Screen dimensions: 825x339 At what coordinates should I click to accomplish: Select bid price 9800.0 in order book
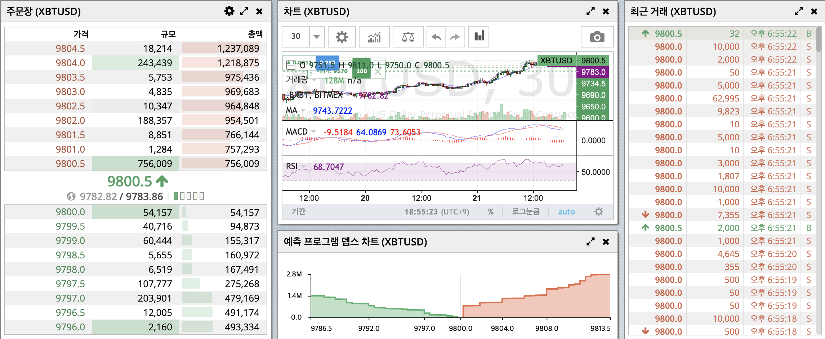tap(70, 212)
